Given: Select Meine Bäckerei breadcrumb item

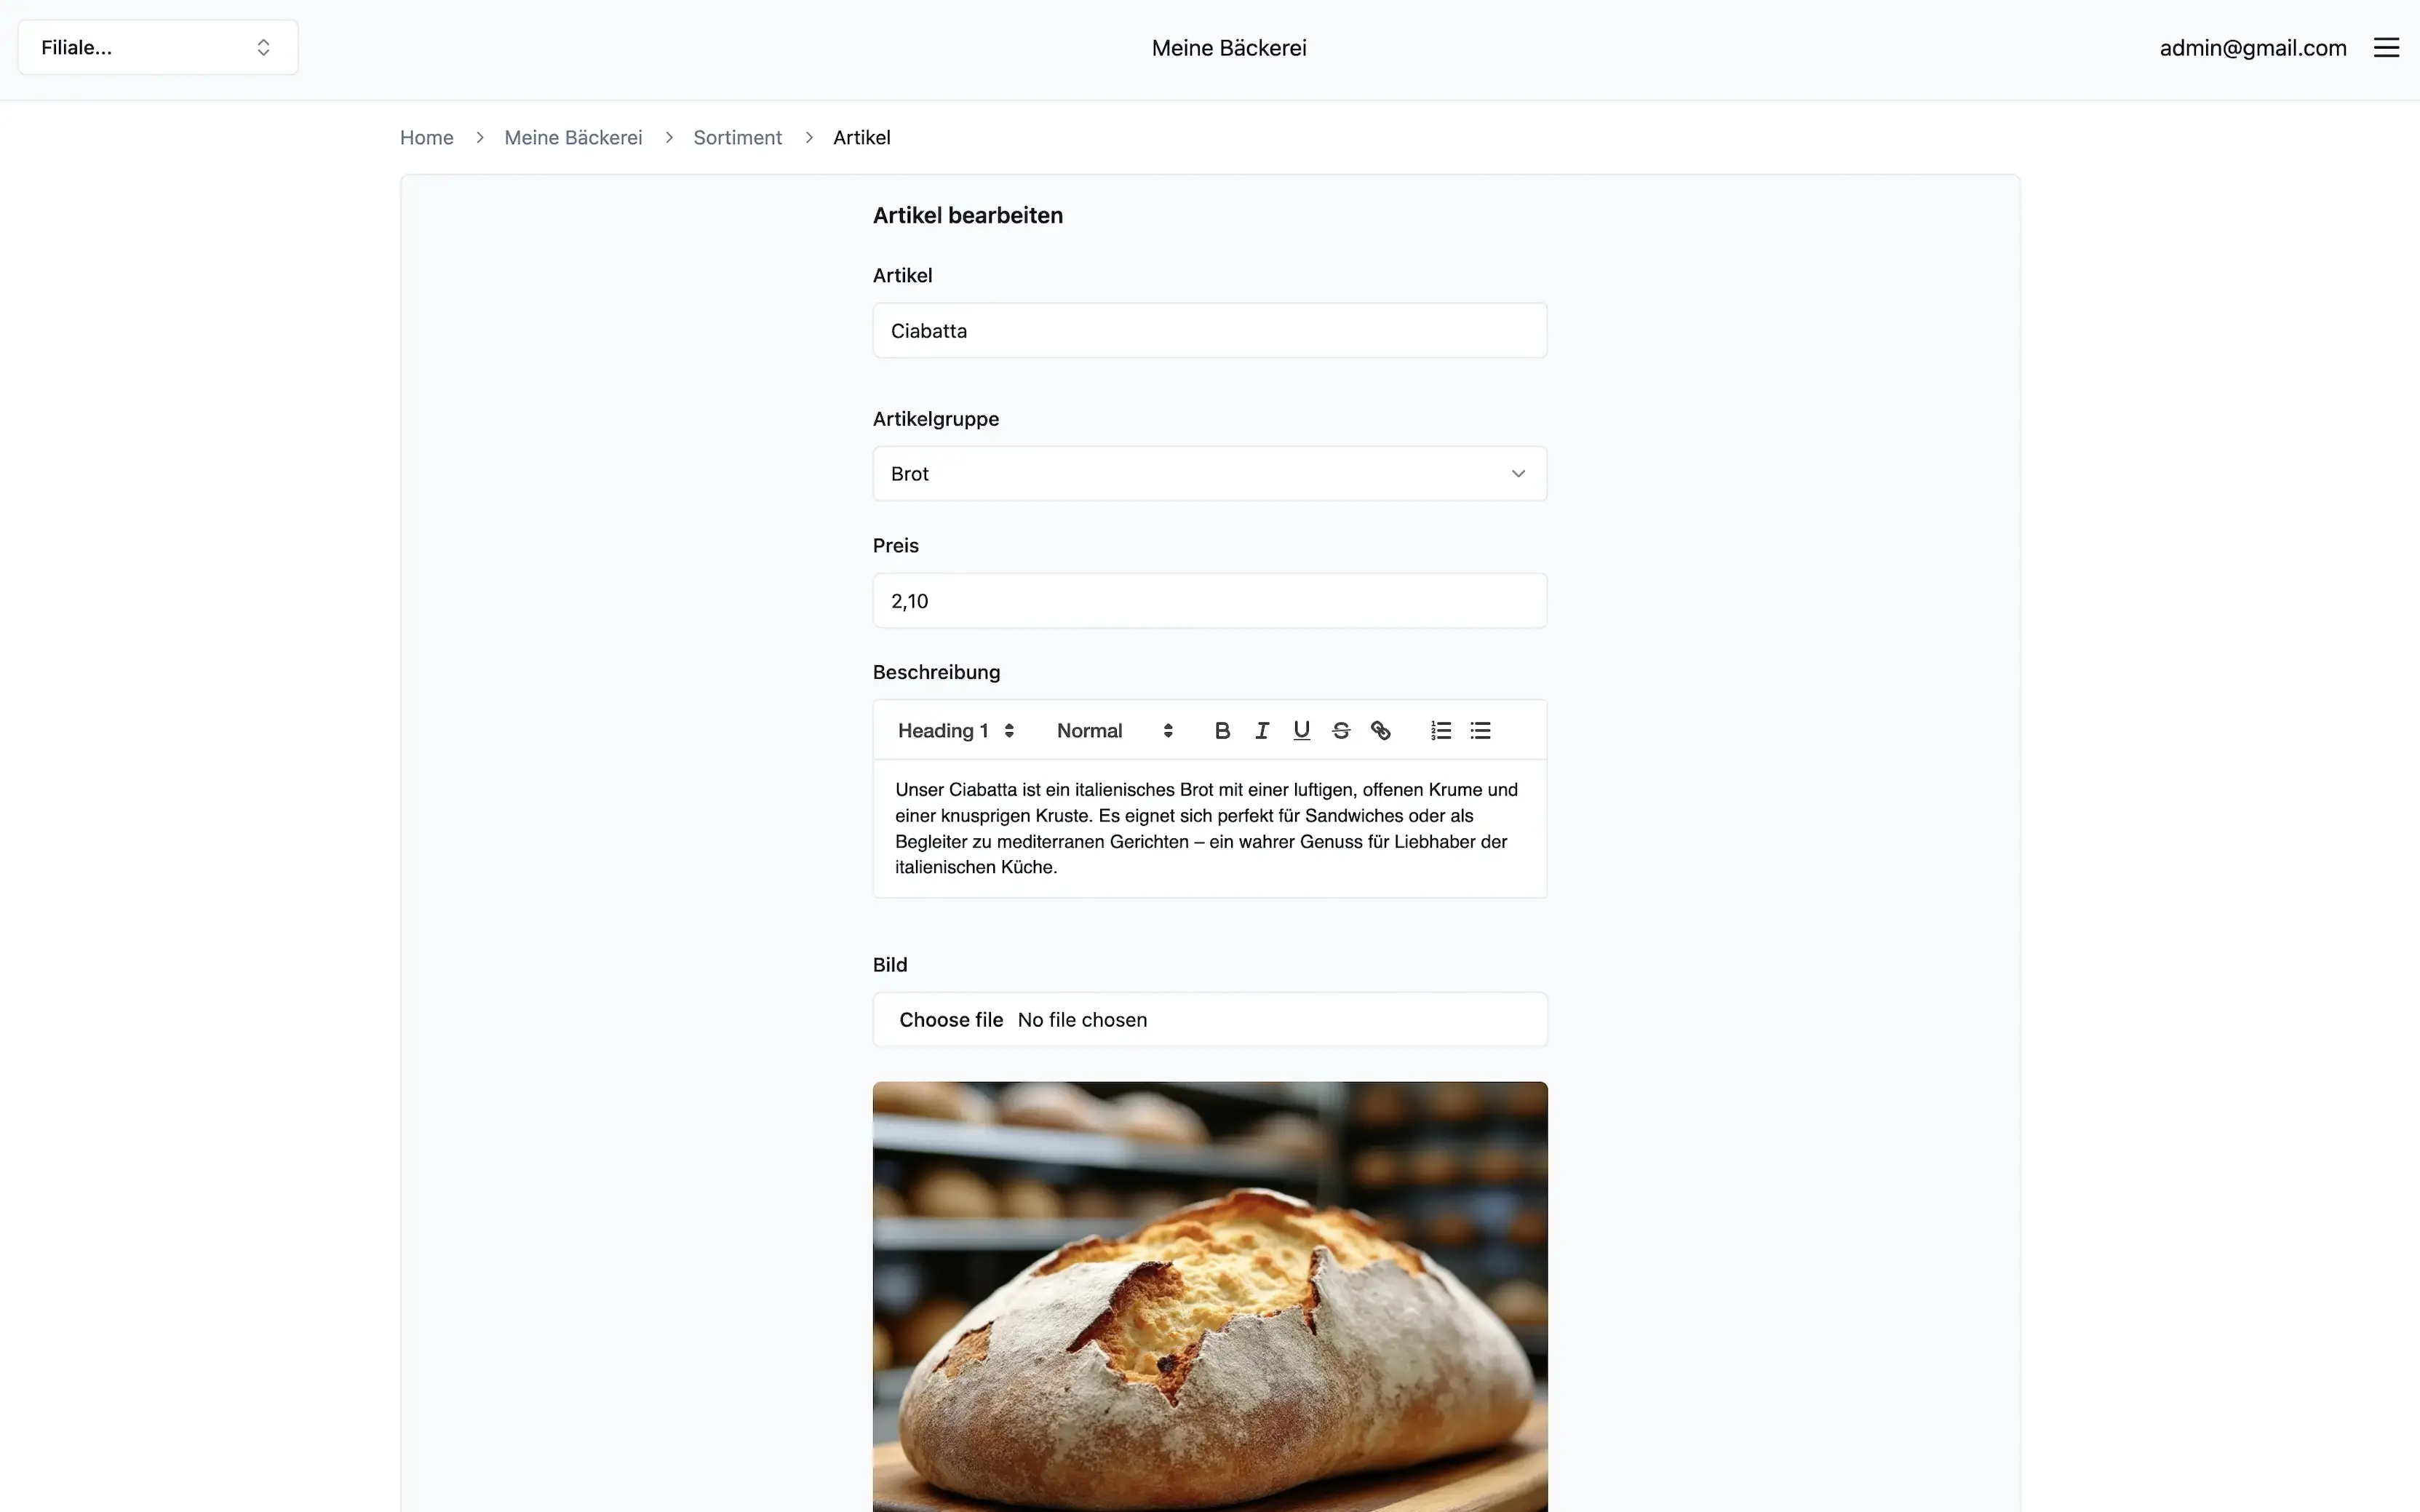Looking at the screenshot, I should click(x=573, y=138).
